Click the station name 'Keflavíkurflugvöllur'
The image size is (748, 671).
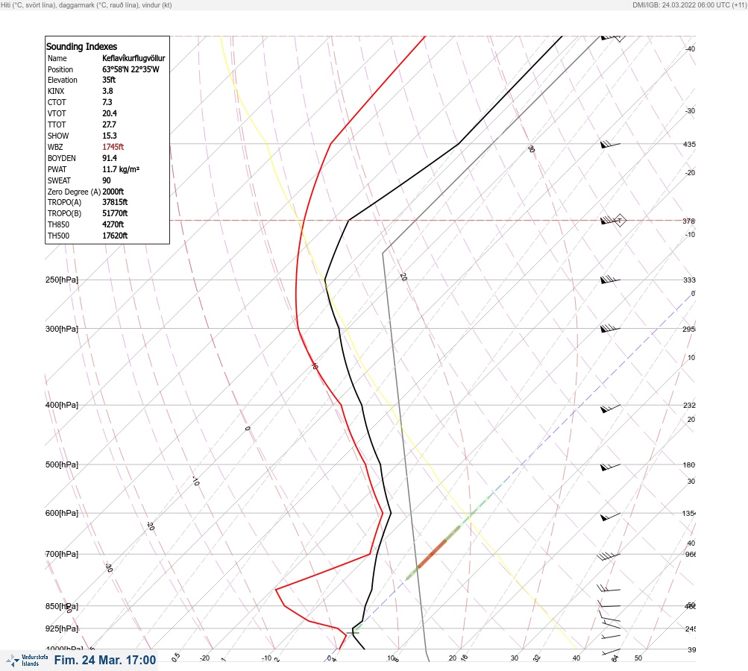point(133,58)
